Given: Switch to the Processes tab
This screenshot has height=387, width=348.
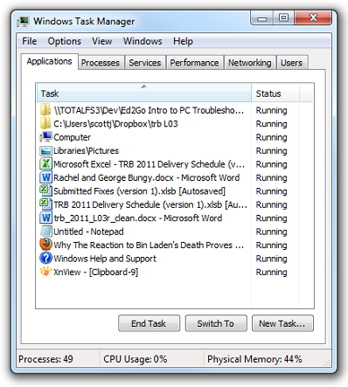Looking at the screenshot, I should [100, 63].
